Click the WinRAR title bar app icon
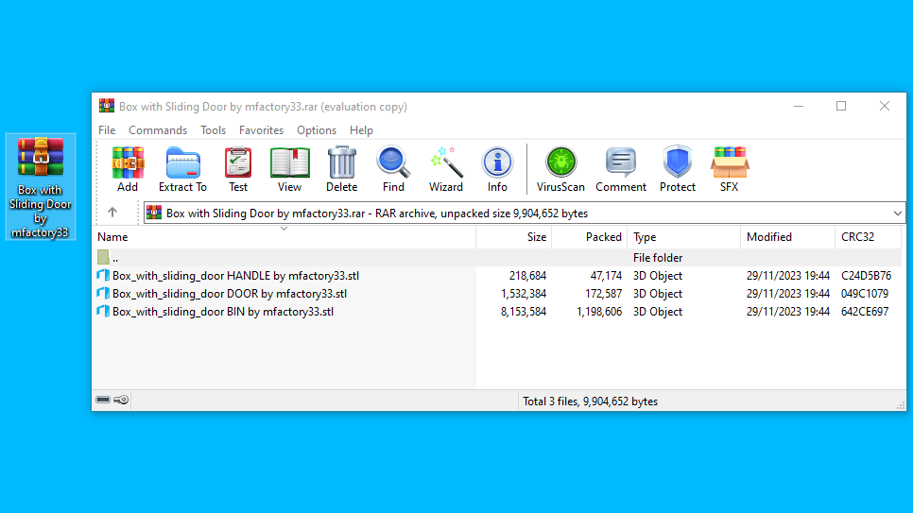The width and height of the screenshot is (913, 513). coord(107,106)
